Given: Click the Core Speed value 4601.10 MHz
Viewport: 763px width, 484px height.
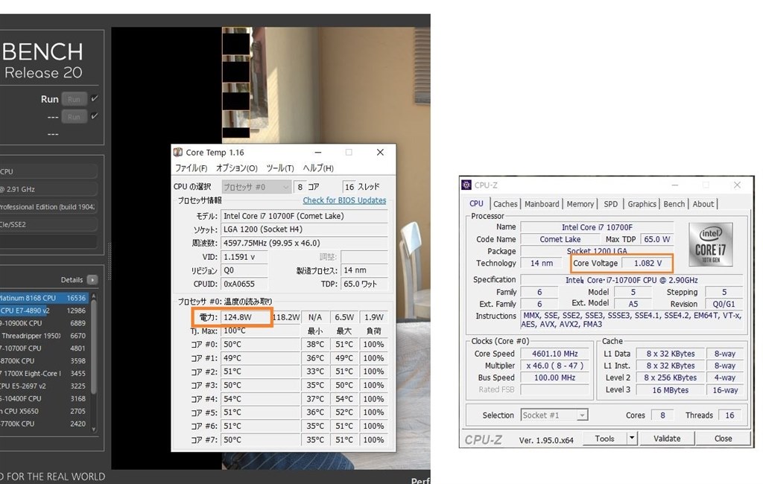Looking at the screenshot, I should tap(554, 354).
